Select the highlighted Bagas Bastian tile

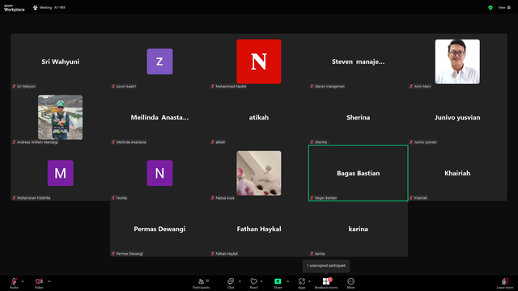coord(358,173)
